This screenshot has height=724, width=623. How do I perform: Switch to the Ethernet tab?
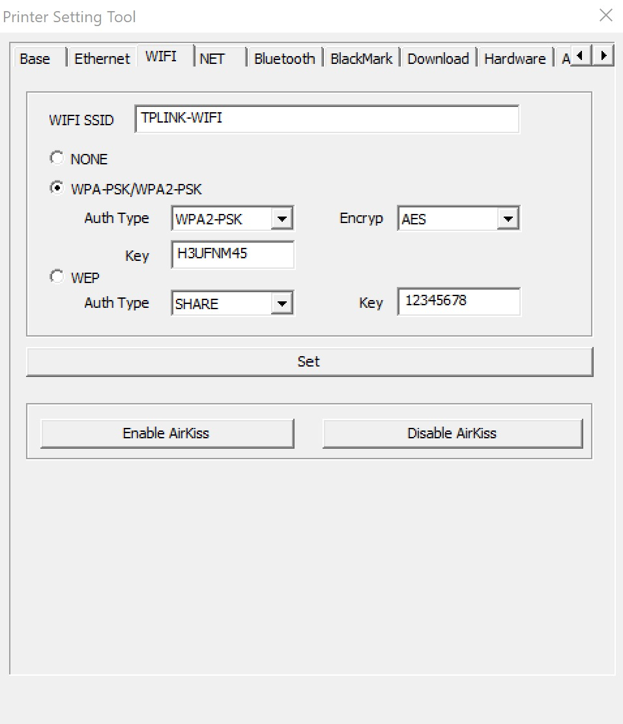(x=102, y=59)
